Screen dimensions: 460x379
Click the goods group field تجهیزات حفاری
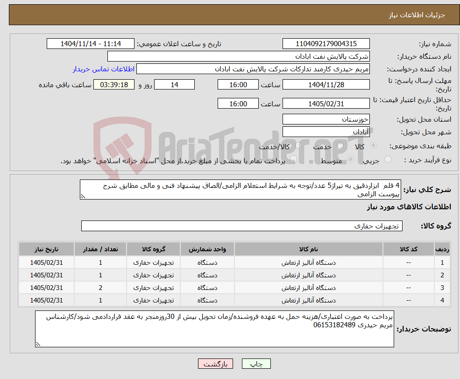point(242,226)
